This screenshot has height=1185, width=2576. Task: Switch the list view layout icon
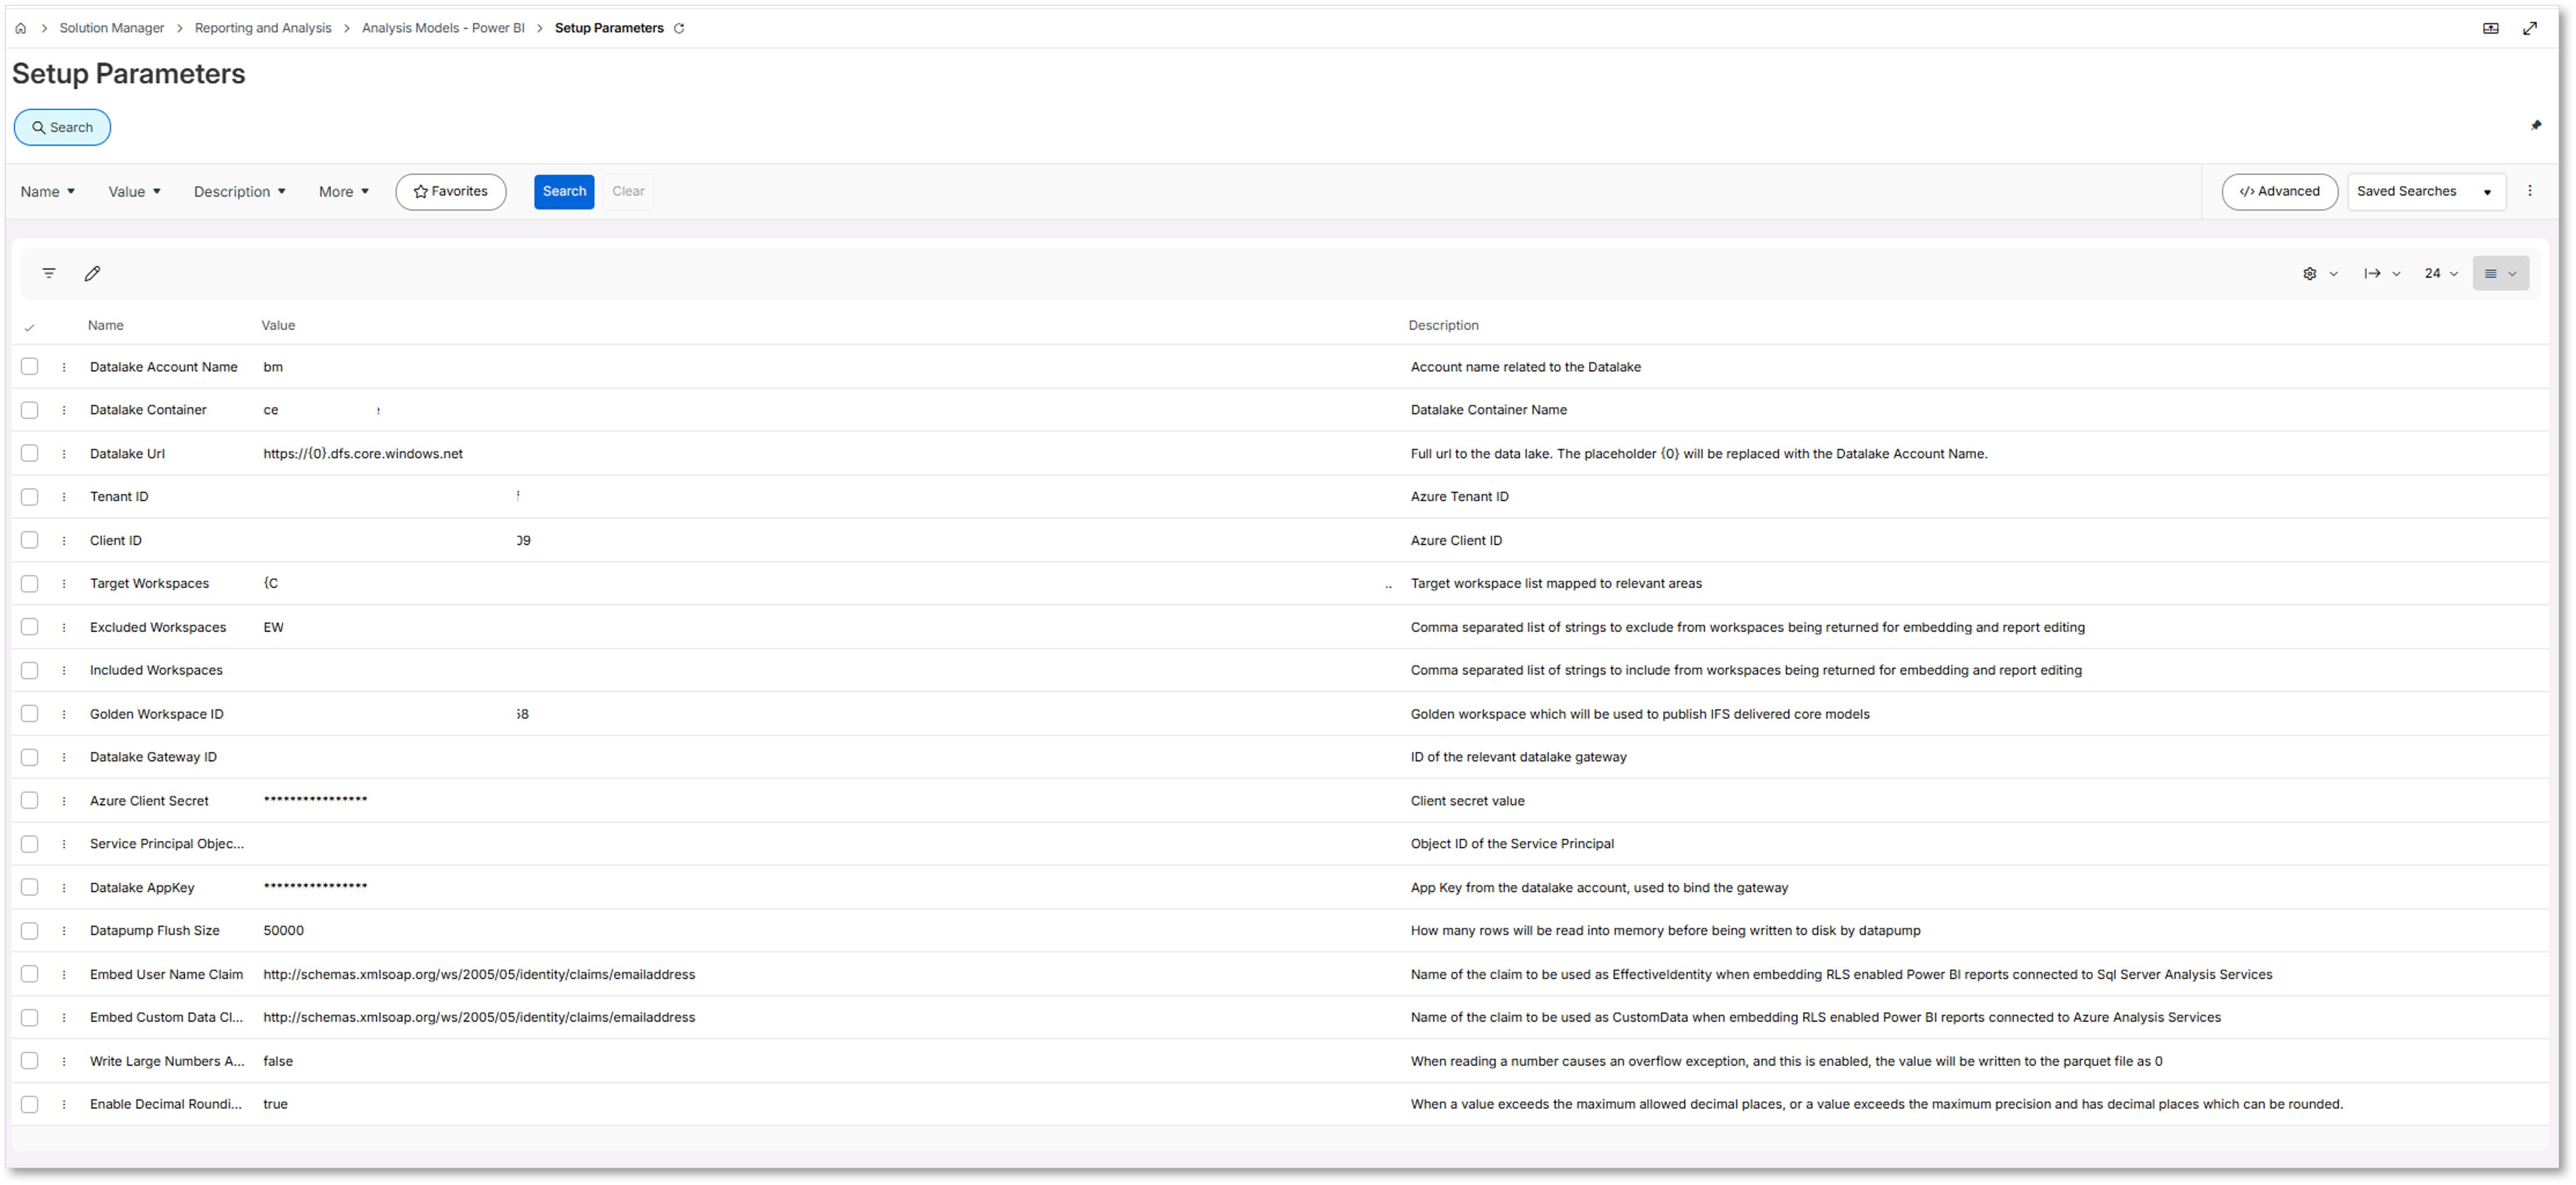tap(2500, 273)
